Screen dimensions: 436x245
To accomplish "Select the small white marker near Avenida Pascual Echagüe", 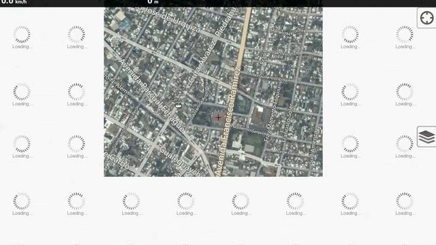I will tap(178, 105).
